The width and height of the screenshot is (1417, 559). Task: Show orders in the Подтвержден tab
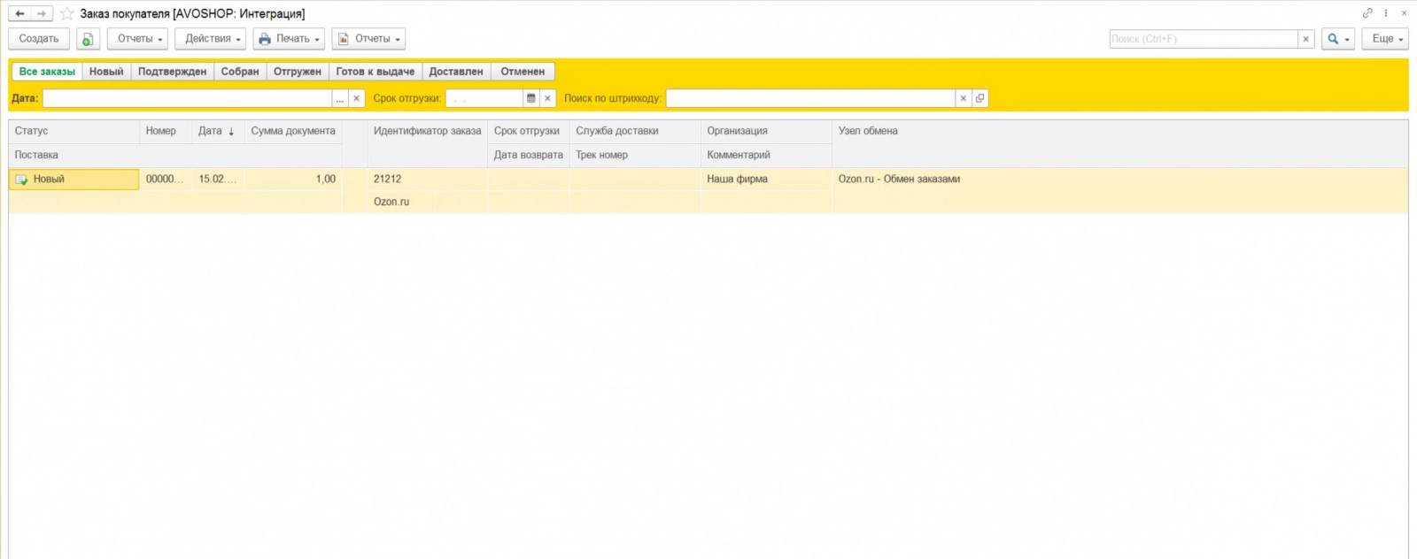(x=173, y=72)
